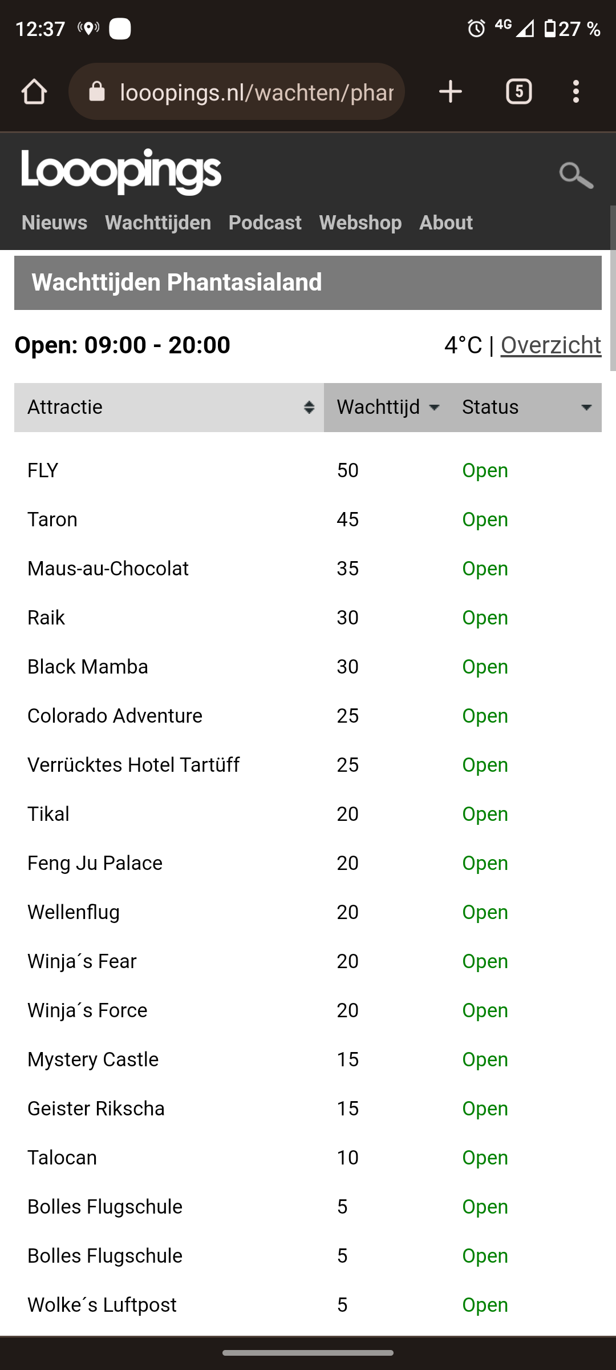616x1370 pixels.
Task: Tap the lock icon in address bar
Action: point(97,91)
